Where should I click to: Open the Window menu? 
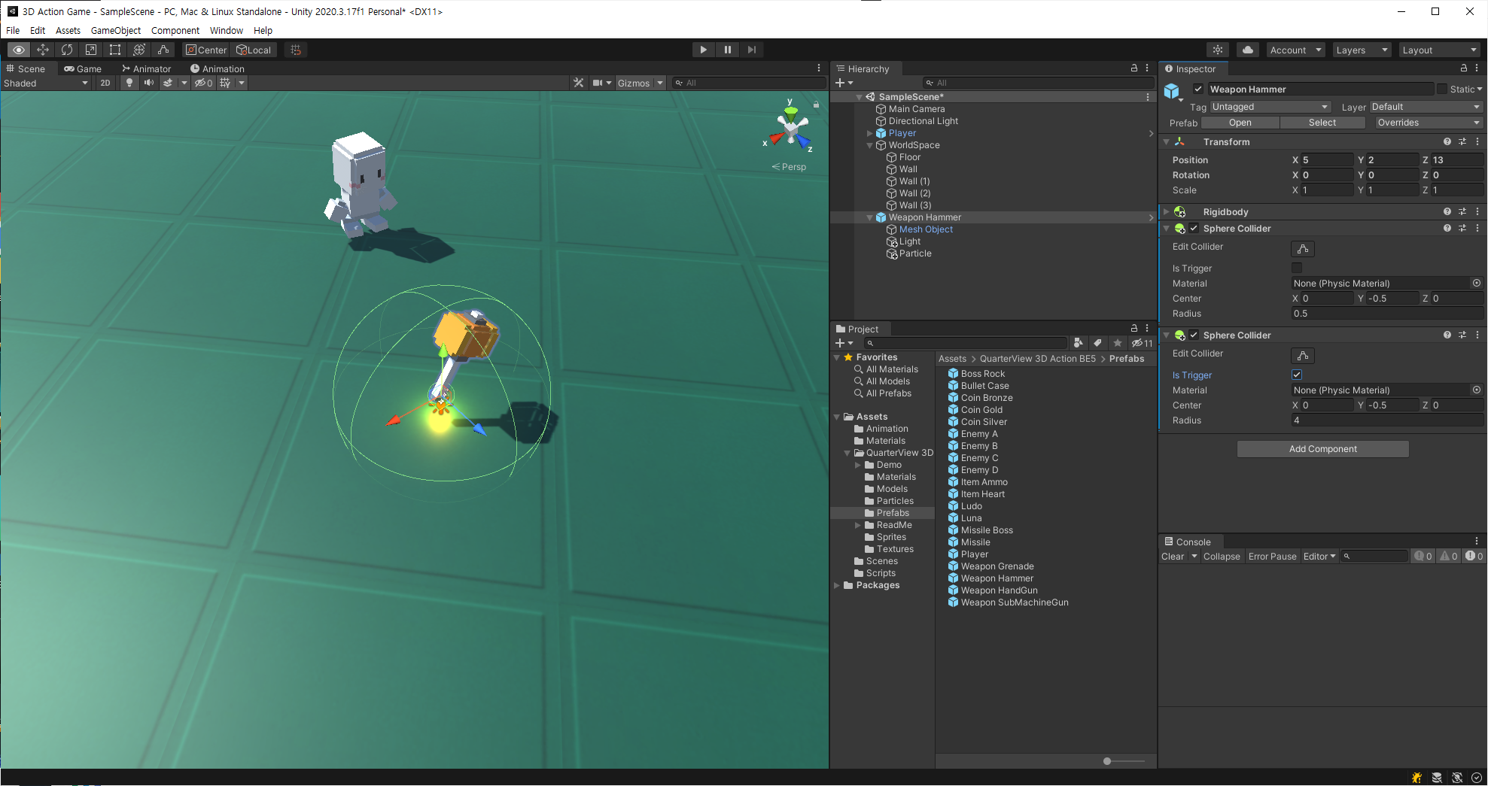tap(227, 30)
